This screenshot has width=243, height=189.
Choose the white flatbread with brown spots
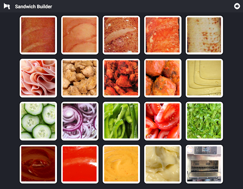point(204,35)
